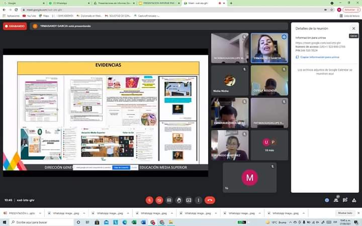Open the chat with everyone icon
Viewport: 362px width, 226px height.
345,200
